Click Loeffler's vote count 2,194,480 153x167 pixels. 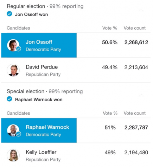click(x=136, y=153)
